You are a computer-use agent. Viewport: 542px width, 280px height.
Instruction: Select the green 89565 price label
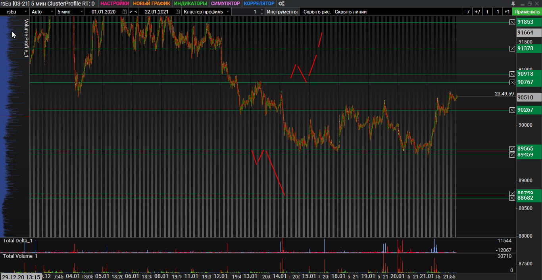tap(529, 149)
